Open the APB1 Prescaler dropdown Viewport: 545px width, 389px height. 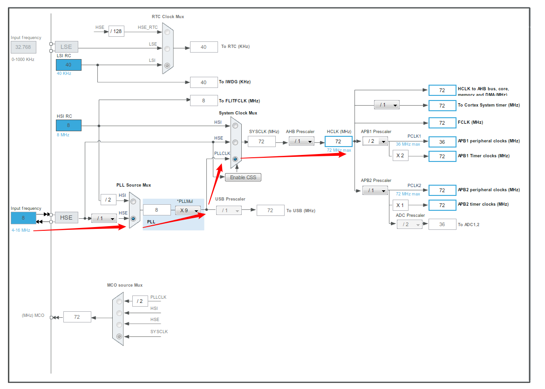[x=375, y=141]
